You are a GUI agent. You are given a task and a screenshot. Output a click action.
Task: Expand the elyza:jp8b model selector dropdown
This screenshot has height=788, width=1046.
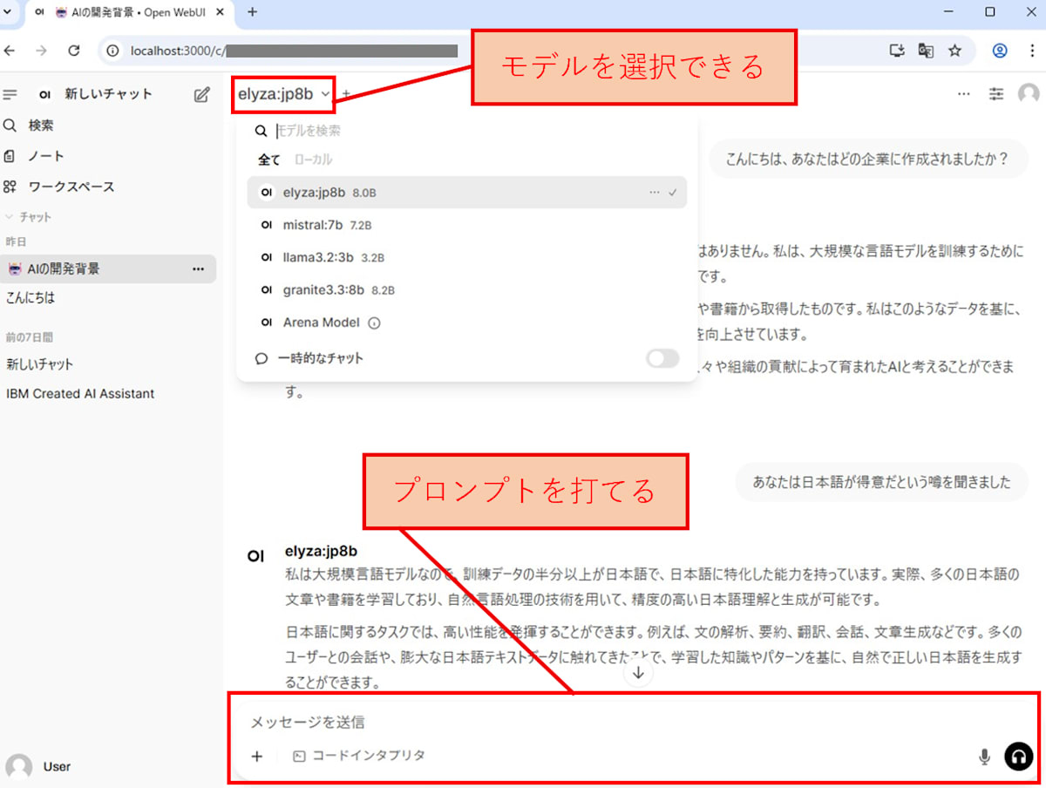(284, 94)
